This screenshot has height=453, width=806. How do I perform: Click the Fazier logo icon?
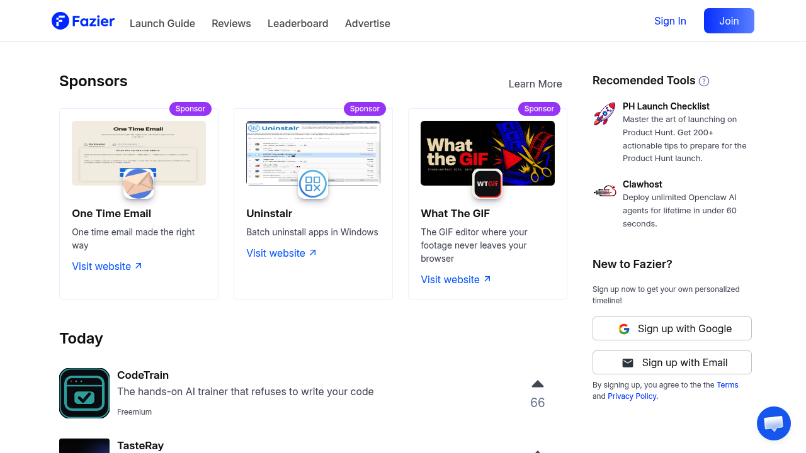pos(60,21)
